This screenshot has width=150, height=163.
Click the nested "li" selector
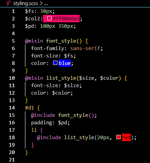pyautogui.click(x=34, y=130)
